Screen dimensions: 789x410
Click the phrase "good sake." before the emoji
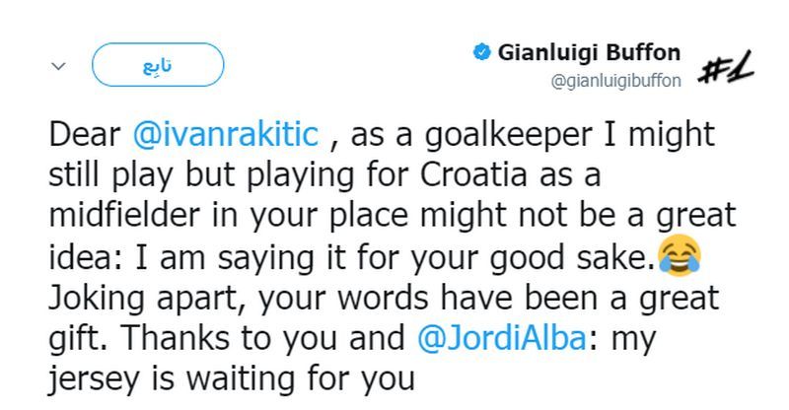click(573, 258)
